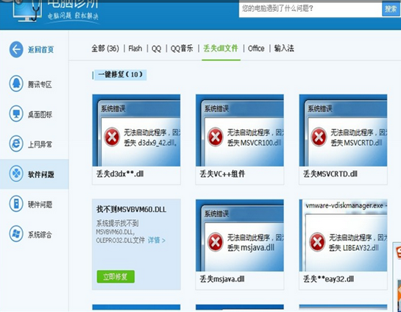Click the red error icon in the msjava.dll card
Viewport: 401px width, 312px height.
(x=215, y=242)
